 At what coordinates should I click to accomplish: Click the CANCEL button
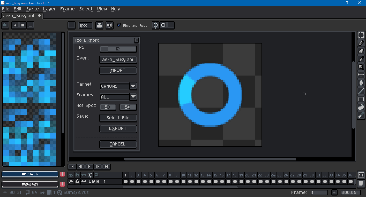coord(118,144)
